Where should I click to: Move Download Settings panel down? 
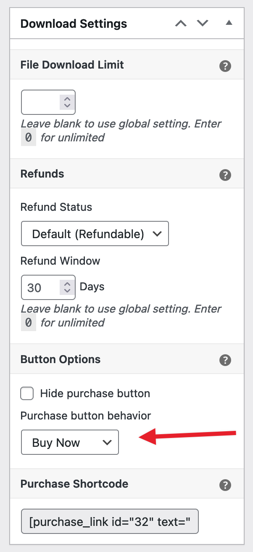203,24
